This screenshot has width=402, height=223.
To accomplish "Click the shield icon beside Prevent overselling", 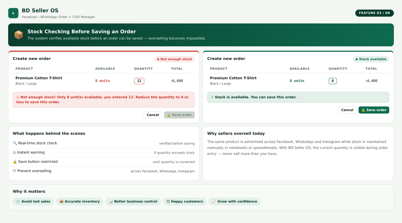I will pos(14,171).
